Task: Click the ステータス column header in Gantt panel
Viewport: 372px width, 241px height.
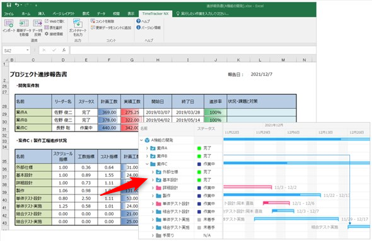Action: 206,128
